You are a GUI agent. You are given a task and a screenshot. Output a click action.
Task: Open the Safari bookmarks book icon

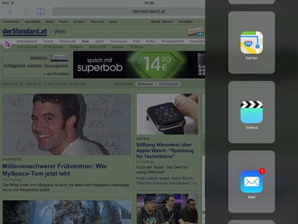click(40, 11)
